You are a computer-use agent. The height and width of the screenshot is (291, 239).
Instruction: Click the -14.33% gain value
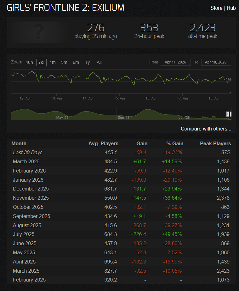[x=173, y=153]
